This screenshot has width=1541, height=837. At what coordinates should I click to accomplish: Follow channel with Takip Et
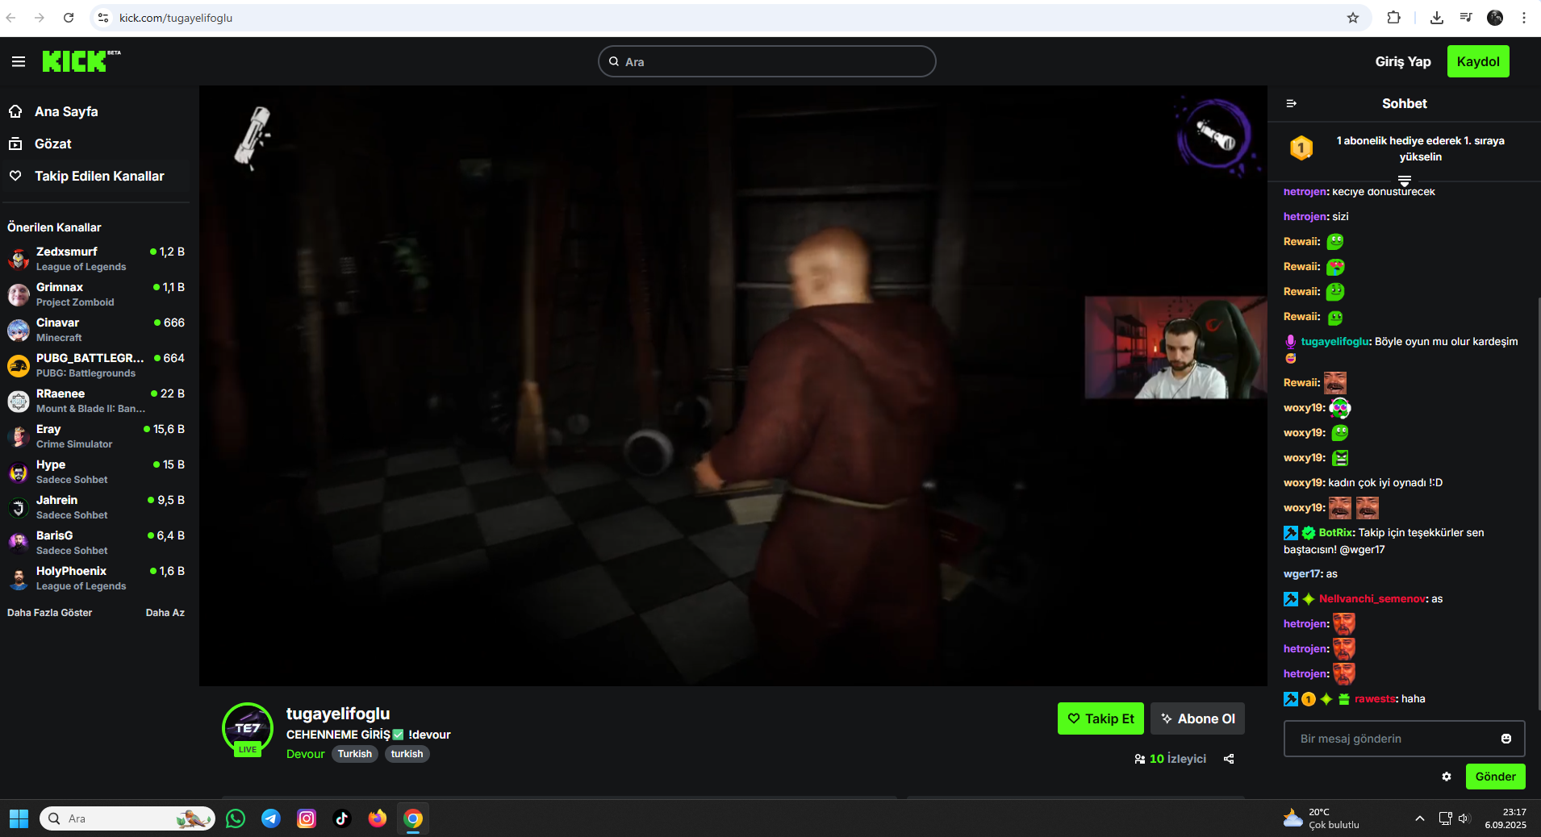(x=1100, y=718)
